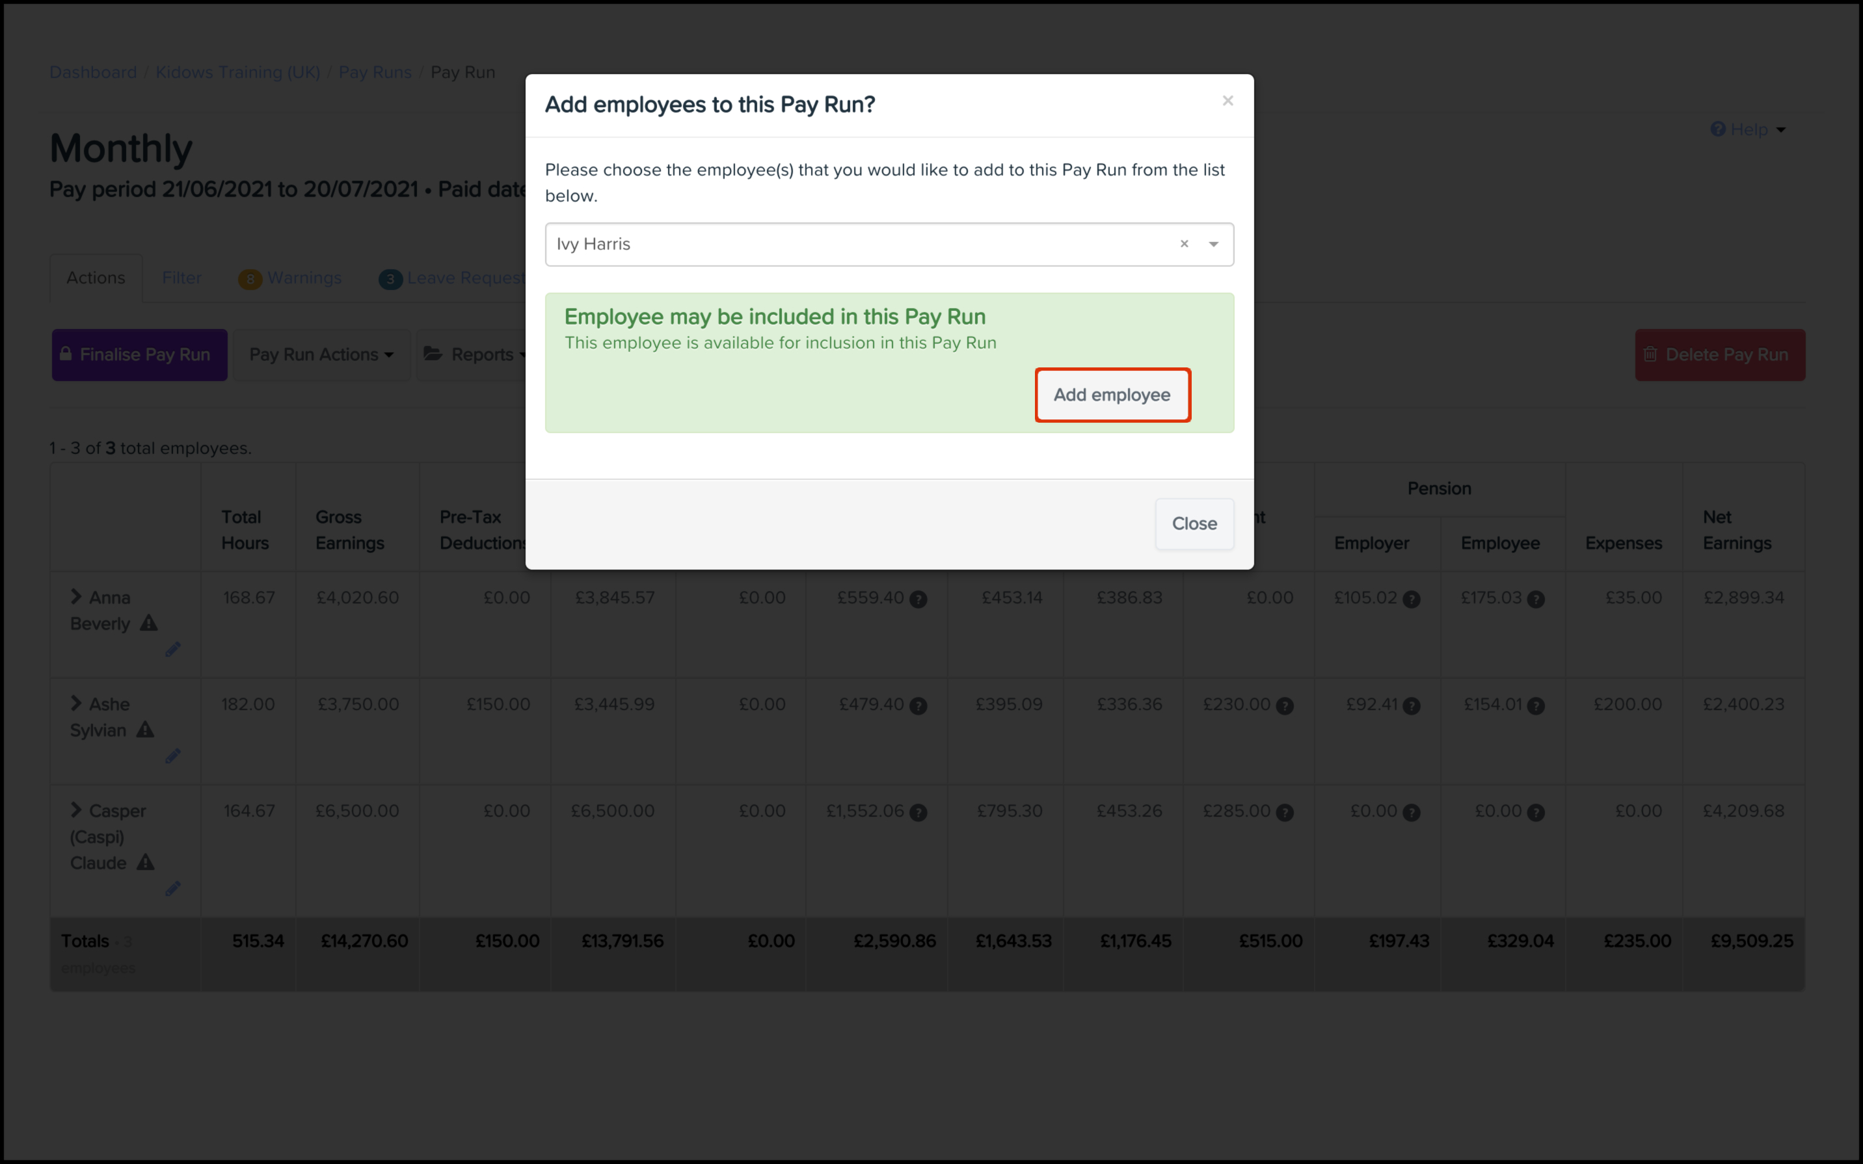Click the Close button in the dialog footer
This screenshot has height=1164, width=1863.
tap(1194, 523)
